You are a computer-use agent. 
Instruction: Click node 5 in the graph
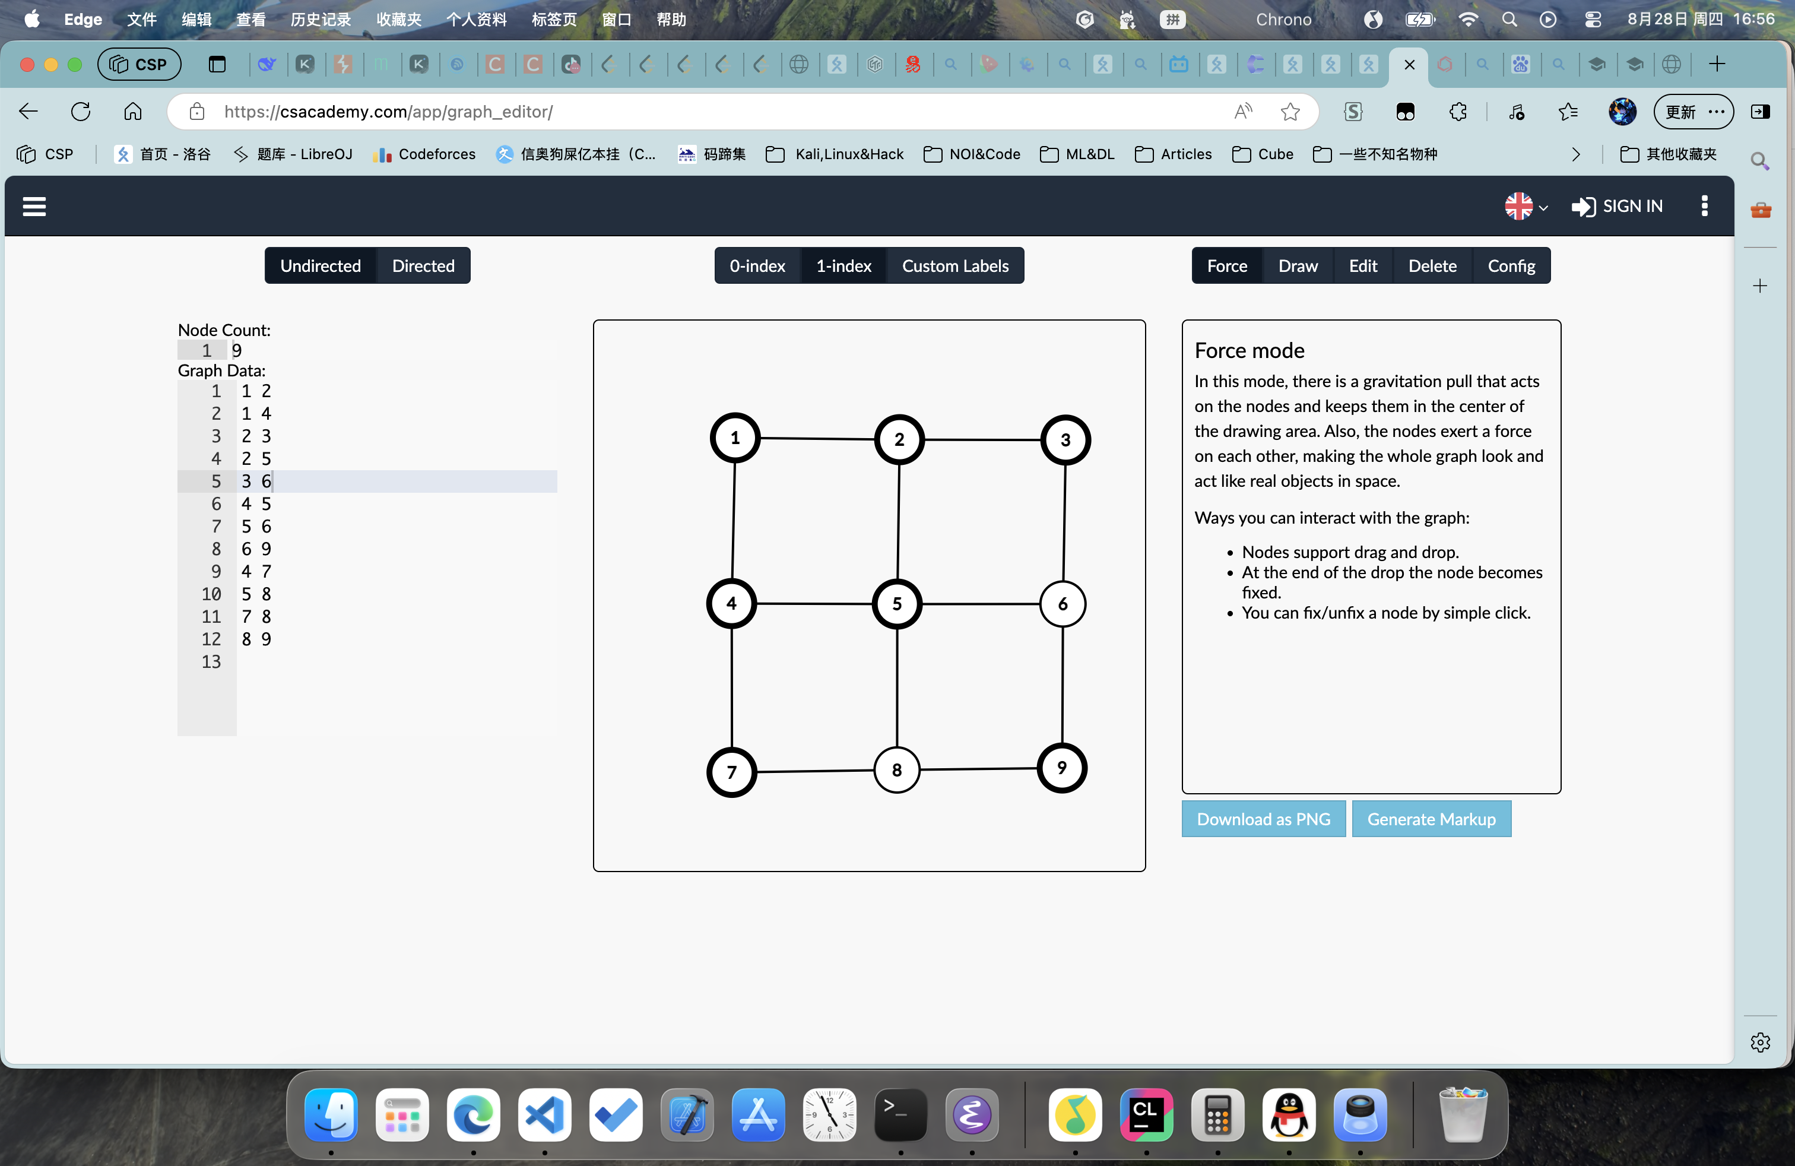point(896,604)
